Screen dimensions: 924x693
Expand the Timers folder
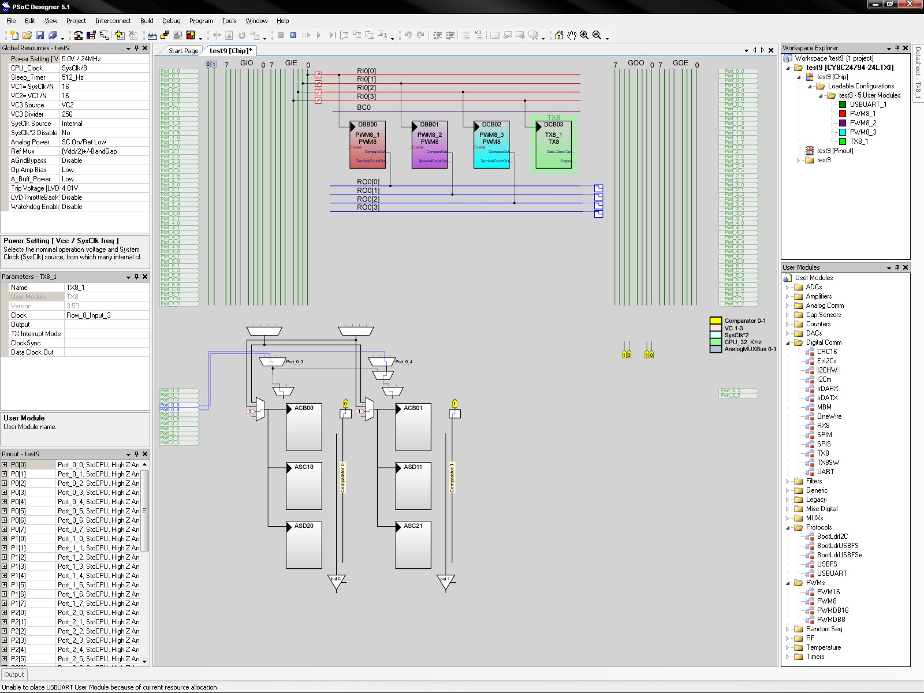click(788, 657)
